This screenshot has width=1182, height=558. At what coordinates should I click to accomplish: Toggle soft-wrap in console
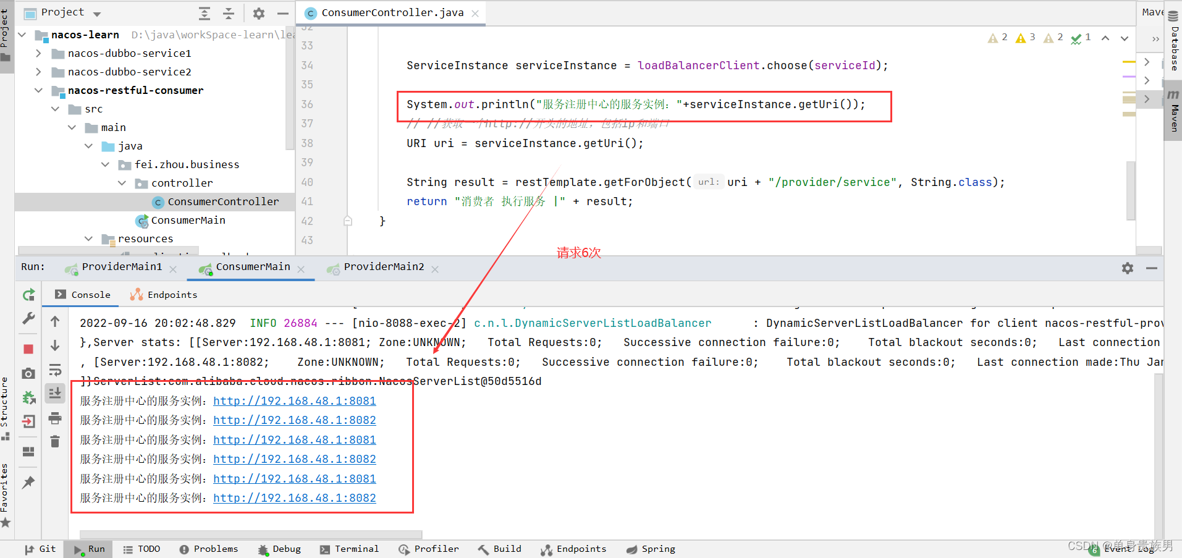click(x=55, y=370)
